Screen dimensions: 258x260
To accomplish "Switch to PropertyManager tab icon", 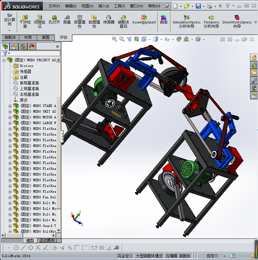I will [14, 47].
